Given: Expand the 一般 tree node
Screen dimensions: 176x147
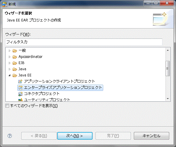Looking at the screenshot, I should coord(9,51).
